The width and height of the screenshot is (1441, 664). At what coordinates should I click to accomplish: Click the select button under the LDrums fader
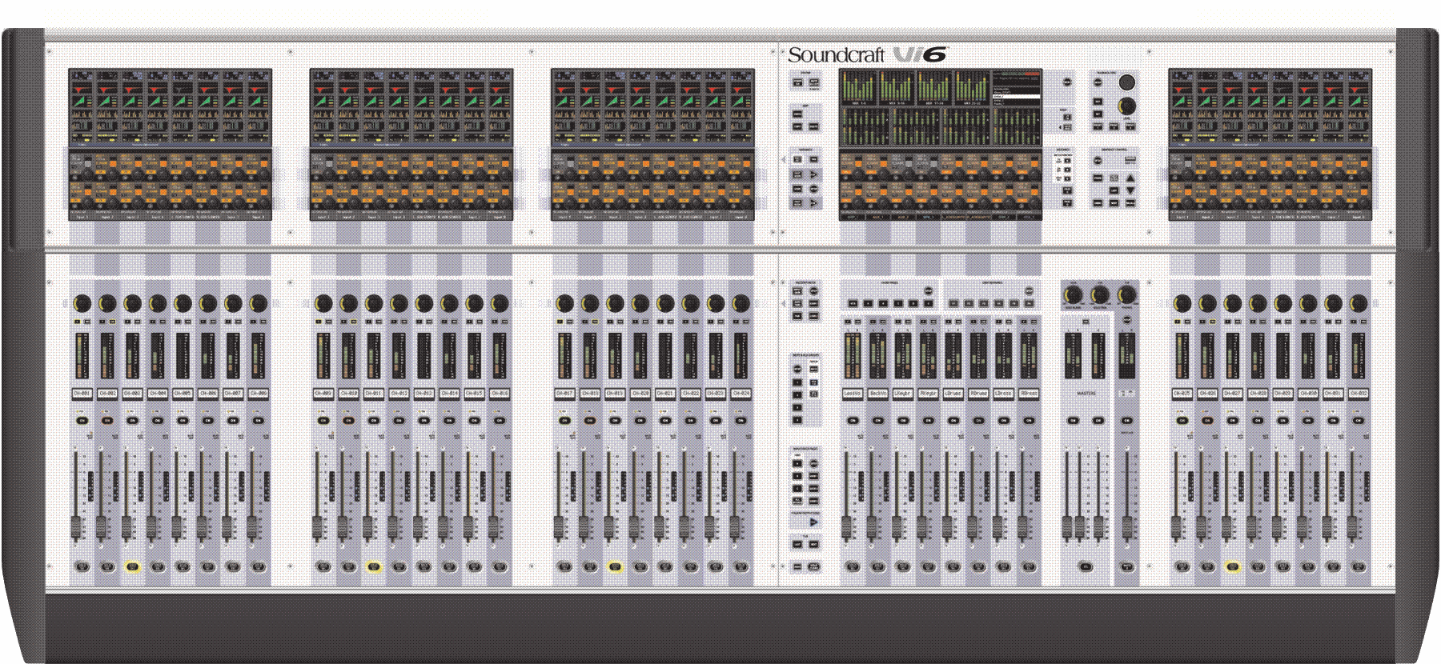953,566
